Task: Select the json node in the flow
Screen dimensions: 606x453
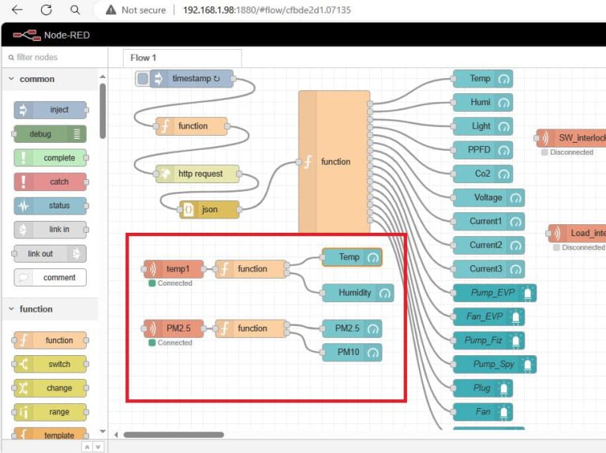Action: (x=209, y=210)
